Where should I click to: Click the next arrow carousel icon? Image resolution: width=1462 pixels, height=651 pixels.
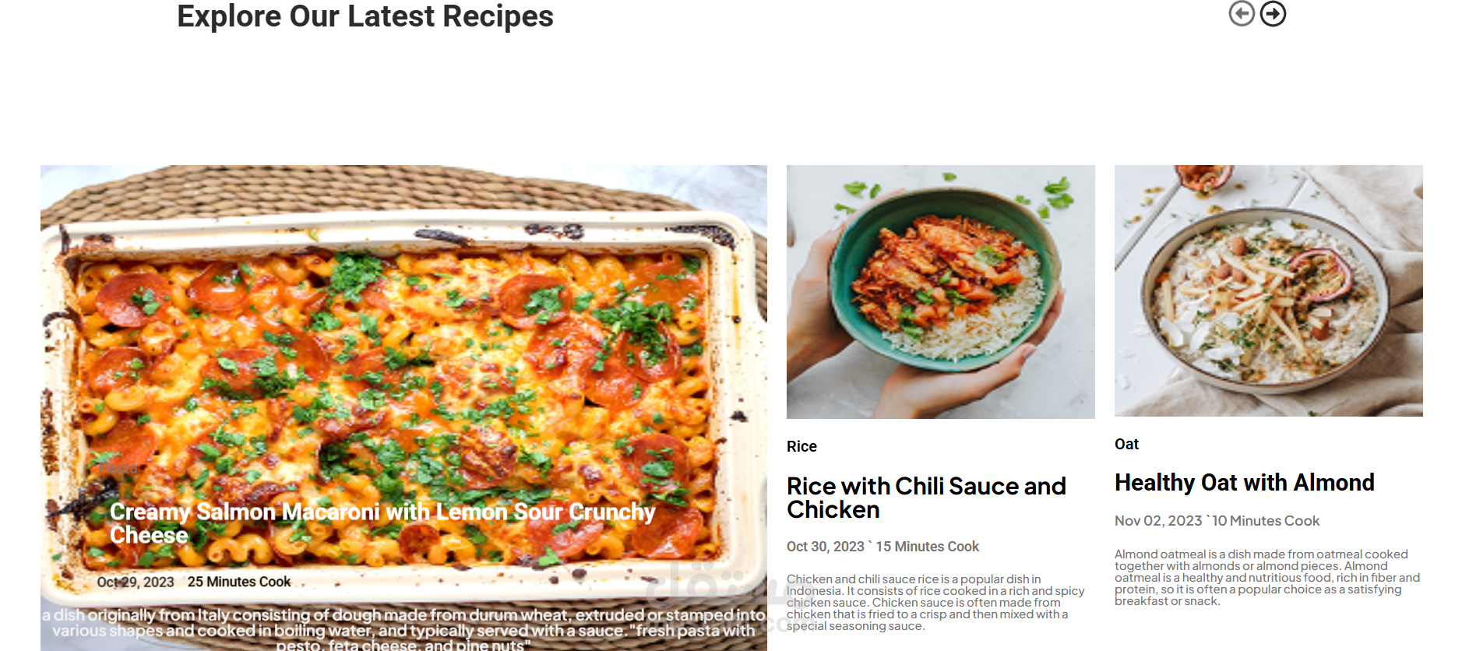(1273, 13)
